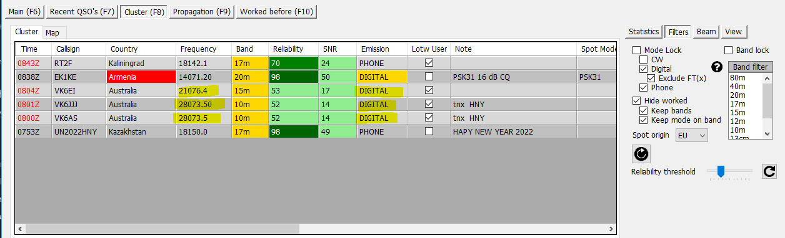Select the Cluster sub-tab

[26, 31]
